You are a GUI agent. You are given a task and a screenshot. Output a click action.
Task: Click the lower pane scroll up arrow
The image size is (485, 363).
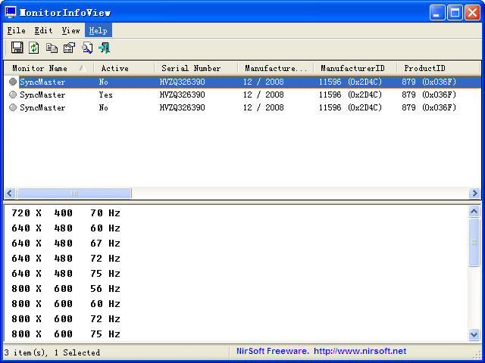coord(474,211)
